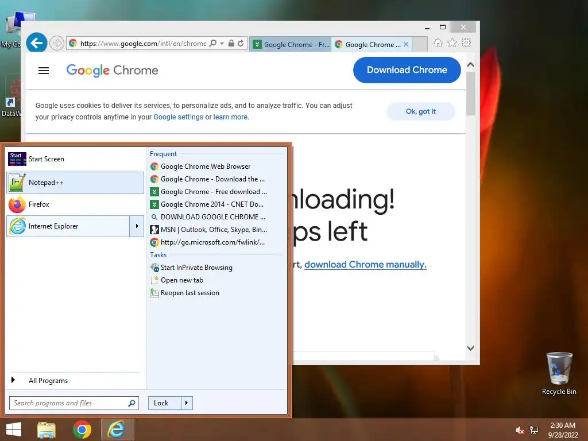Open the hamburger menu on Chrome page
The image size is (588, 441).
[x=44, y=71]
